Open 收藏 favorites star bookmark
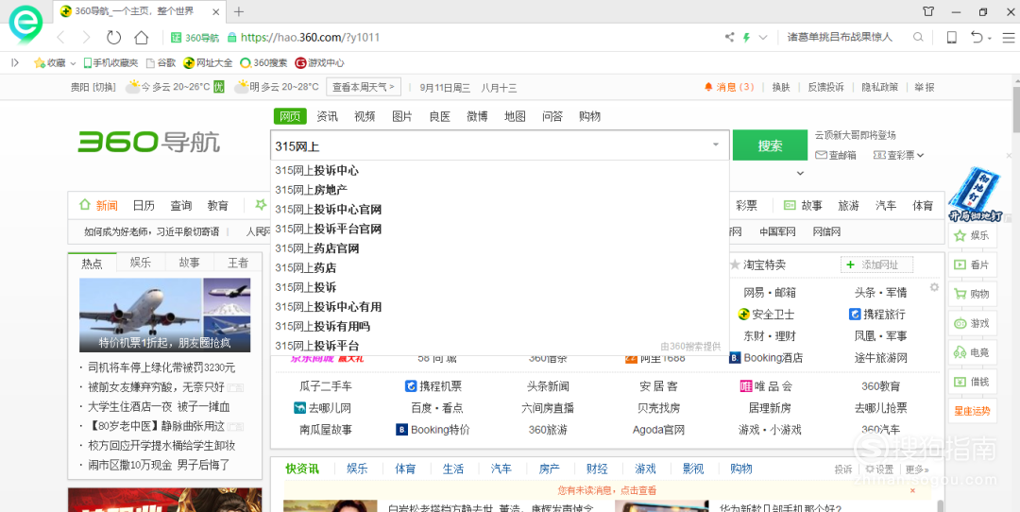The height and width of the screenshot is (512, 1020). 50,62
